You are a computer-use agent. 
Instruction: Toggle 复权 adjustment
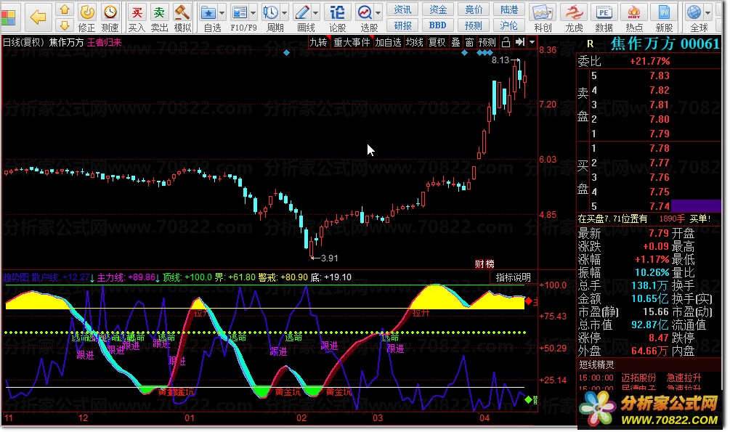[437, 42]
